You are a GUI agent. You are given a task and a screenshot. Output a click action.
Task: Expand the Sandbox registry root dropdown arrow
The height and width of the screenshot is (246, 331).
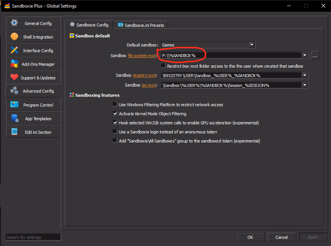click(305, 75)
